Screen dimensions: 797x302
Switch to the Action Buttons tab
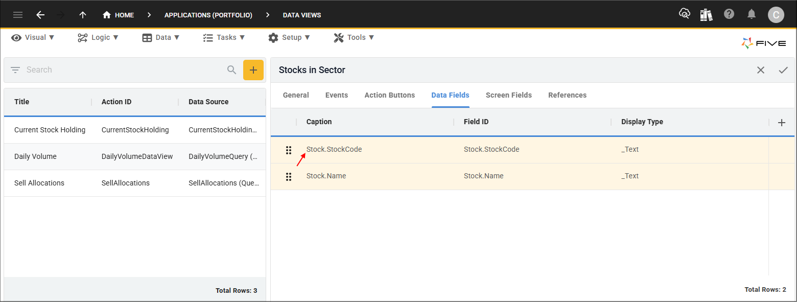pyautogui.click(x=389, y=95)
